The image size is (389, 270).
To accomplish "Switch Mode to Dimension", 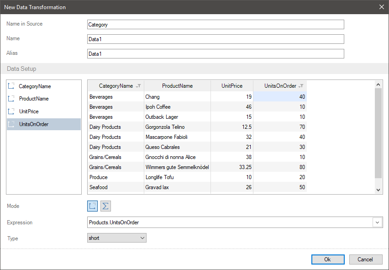I will click(x=93, y=206).
